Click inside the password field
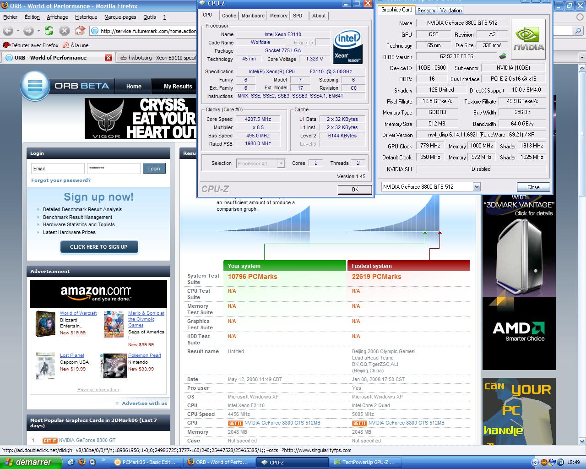Viewport: 586px width, 469px height. pos(114,169)
